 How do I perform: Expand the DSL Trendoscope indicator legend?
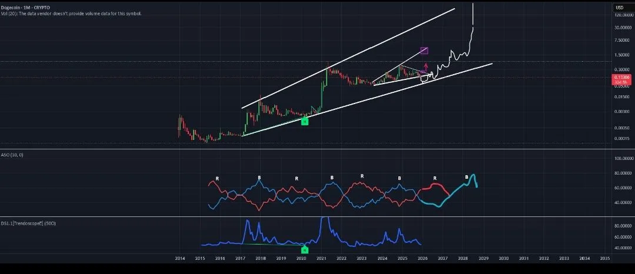pyautogui.click(x=31, y=223)
